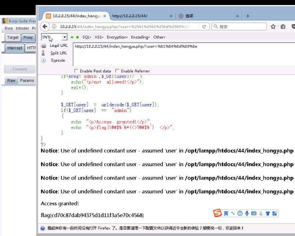Open the site information icon in address bar
Viewport: 295px width, 236px height.
tap(54, 26)
